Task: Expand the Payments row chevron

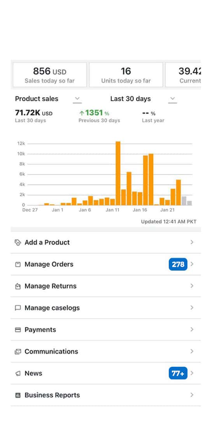Action: pyautogui.click(x=192, y=329)
